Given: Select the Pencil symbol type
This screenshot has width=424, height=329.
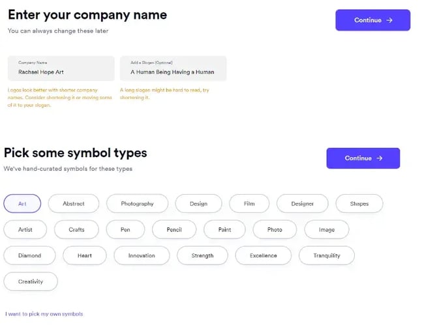Looking at the screenshot, I should coord(174,229).
